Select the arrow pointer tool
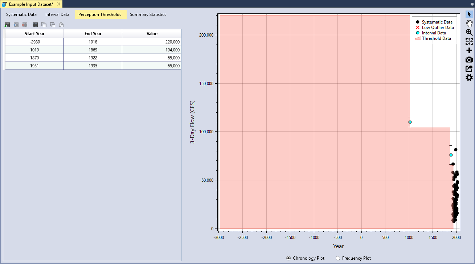The image size is (475, 264). [x=469, y=14]
